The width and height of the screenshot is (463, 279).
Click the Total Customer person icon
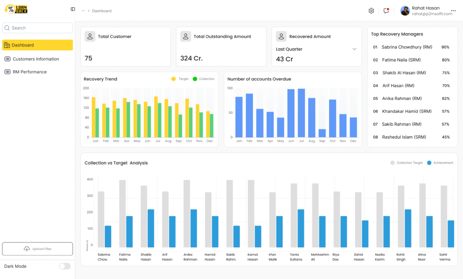[90, 37]
